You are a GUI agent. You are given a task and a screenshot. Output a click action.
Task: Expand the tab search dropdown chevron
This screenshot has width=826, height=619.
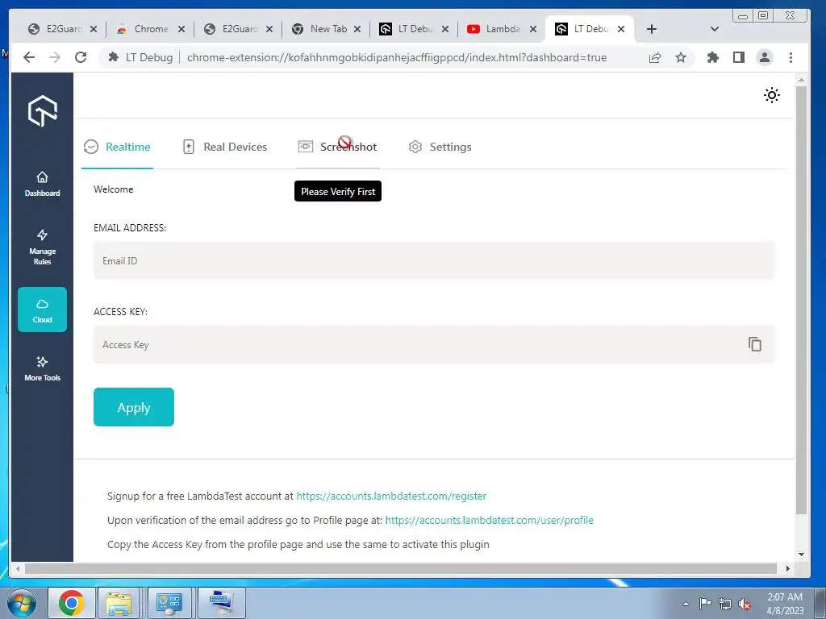coord(715,29)
